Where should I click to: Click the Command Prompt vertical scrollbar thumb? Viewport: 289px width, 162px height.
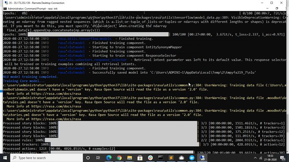(x=287, y=123)
